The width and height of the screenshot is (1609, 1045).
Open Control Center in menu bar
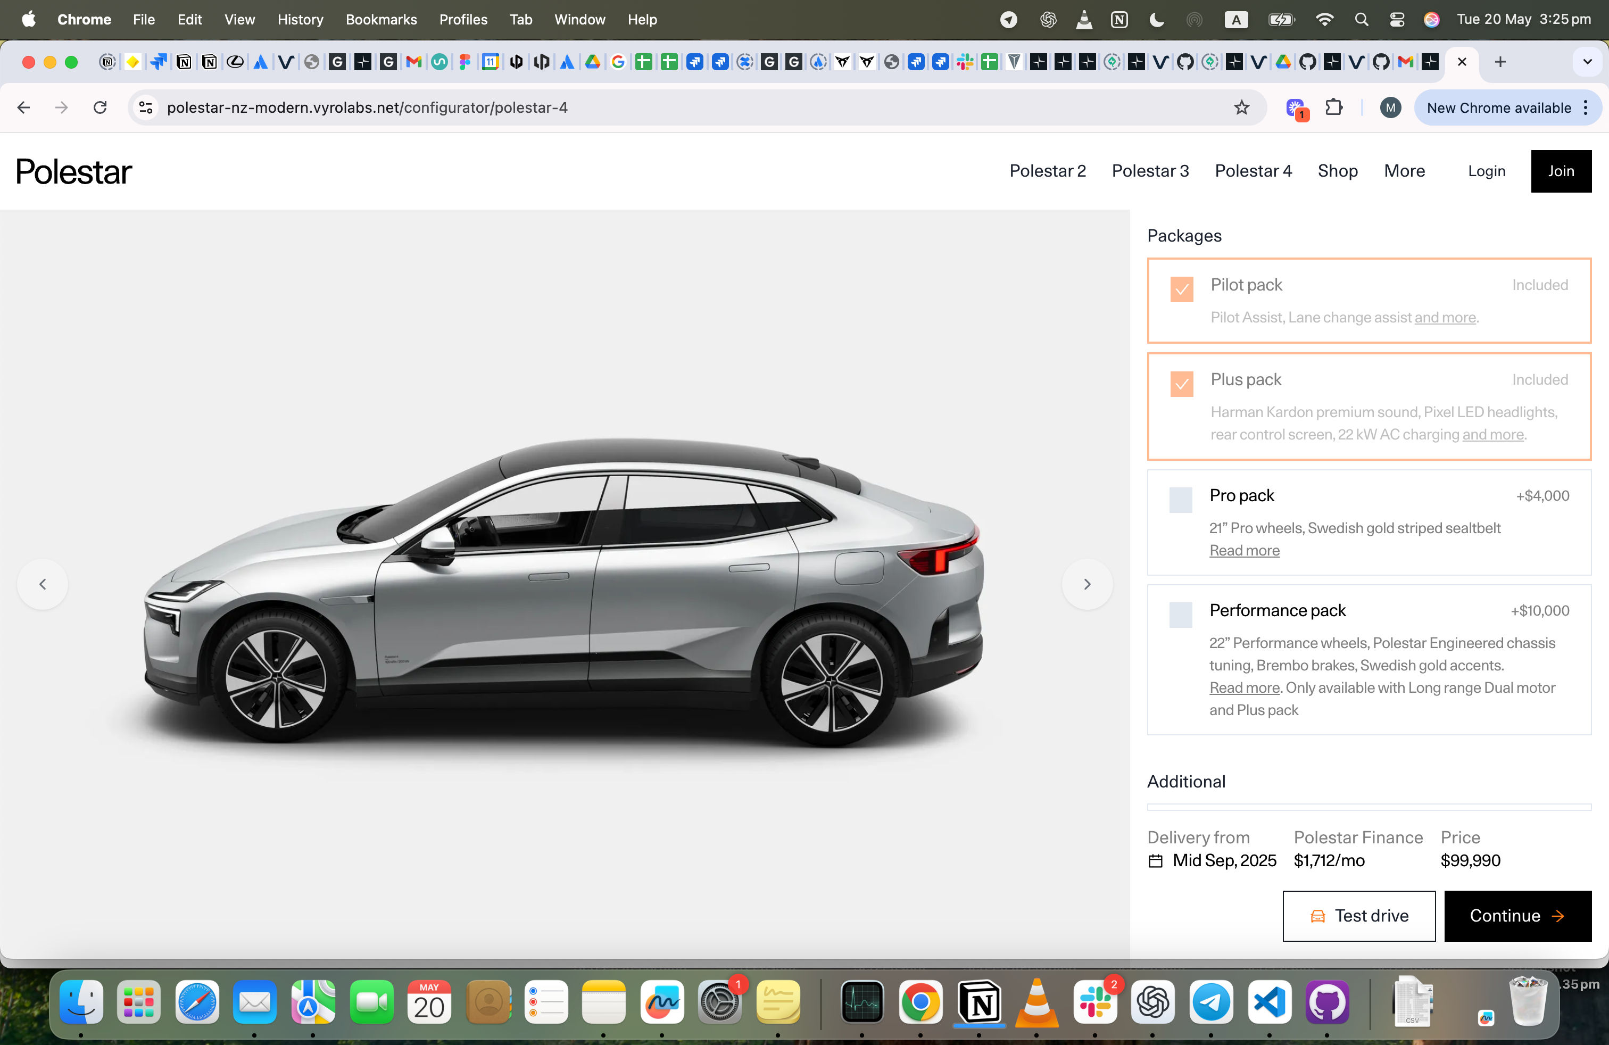1397,20
